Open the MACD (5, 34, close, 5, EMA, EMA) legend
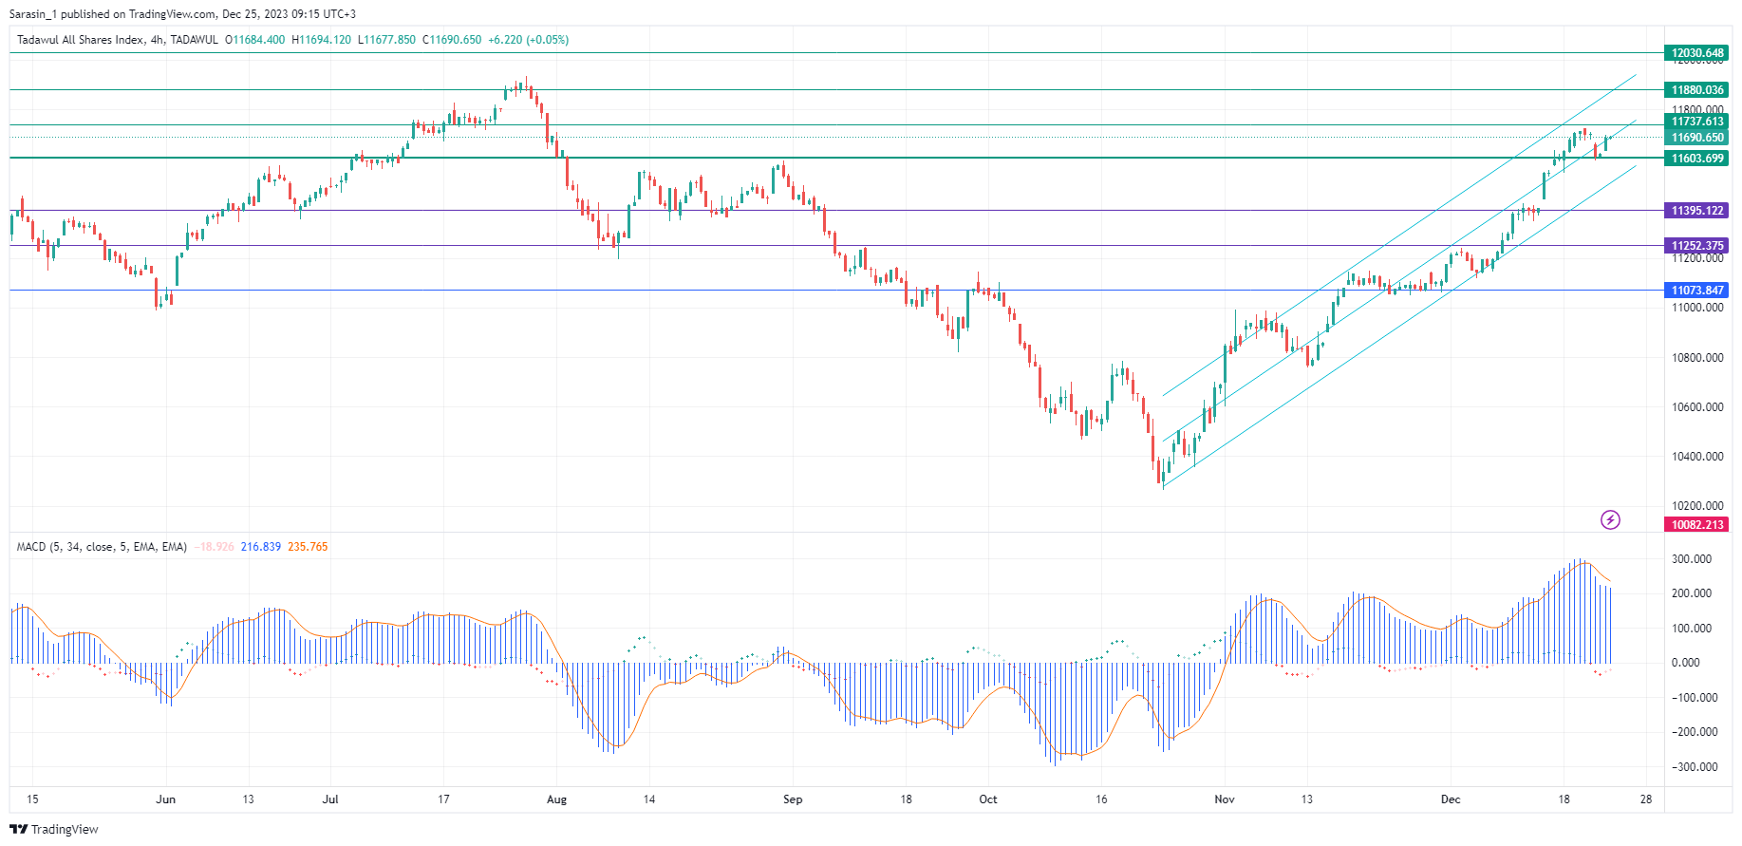The image size is (1742, 846). click(102, 547)
